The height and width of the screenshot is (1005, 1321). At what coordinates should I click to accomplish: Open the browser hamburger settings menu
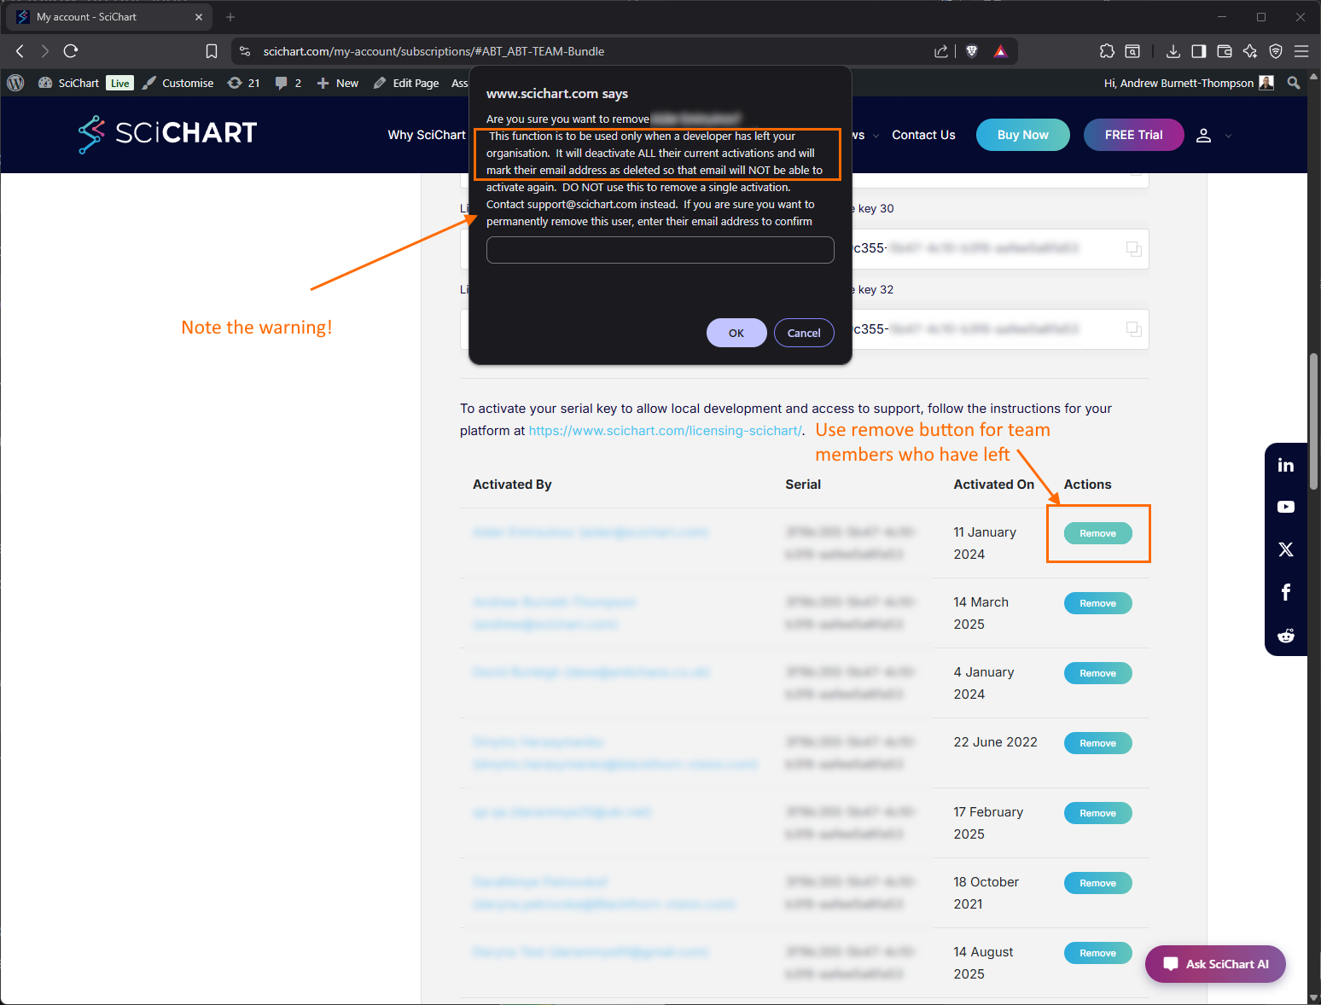(1302, 50)
